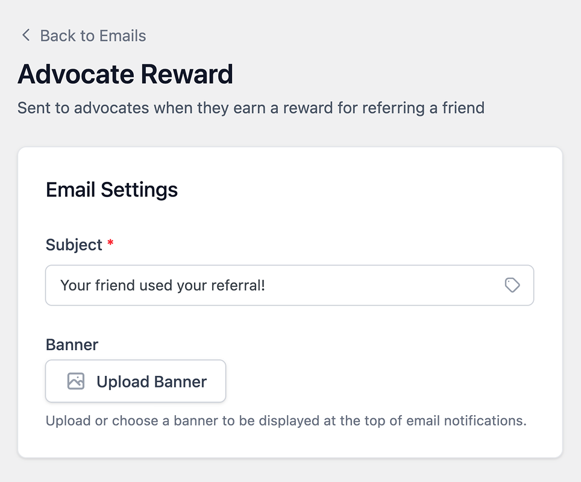Click the Subject field label
581x482 pixels.
pos(74,245)
